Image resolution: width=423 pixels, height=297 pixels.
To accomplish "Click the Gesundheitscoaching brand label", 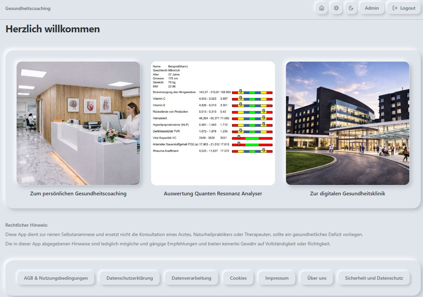I will [27, 8].
